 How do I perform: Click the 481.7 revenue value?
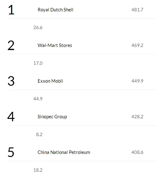point(137,10)
